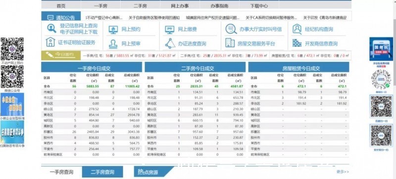Click 前湾保税港区 row in 一手房 table
396x179 pixels.
(x=92, y=154)
